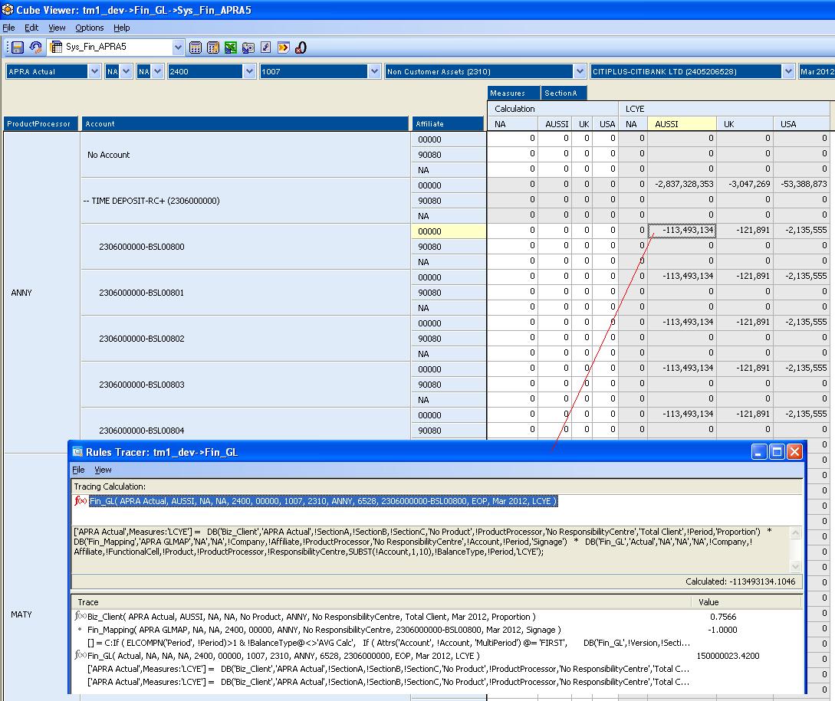Select row TIME DEPOSIT-RC+ (2306000000)
This screenshot has height=701, width=835.
click(245, 201)
